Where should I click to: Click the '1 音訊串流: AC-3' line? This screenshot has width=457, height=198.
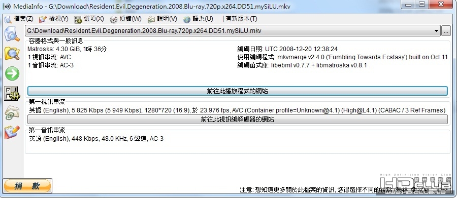[50, 65]
